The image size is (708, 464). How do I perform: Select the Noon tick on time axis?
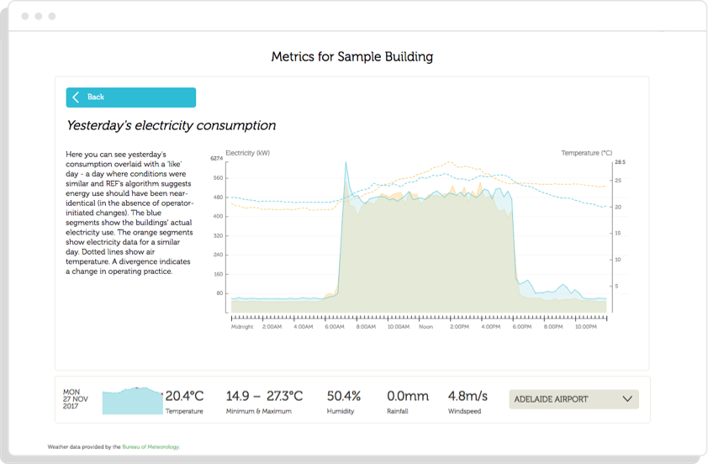[x=426, y=326]
